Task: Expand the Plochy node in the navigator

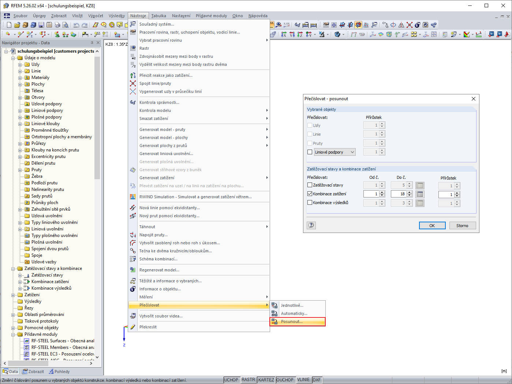Action: (x=20, y=84)
